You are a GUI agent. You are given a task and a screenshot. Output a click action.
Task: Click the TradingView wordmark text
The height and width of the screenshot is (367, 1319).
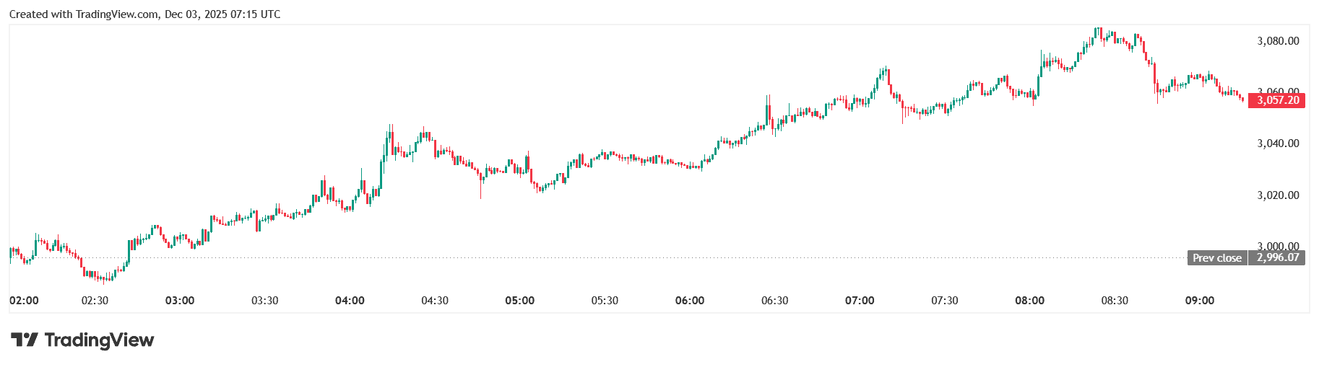point(99,340)
